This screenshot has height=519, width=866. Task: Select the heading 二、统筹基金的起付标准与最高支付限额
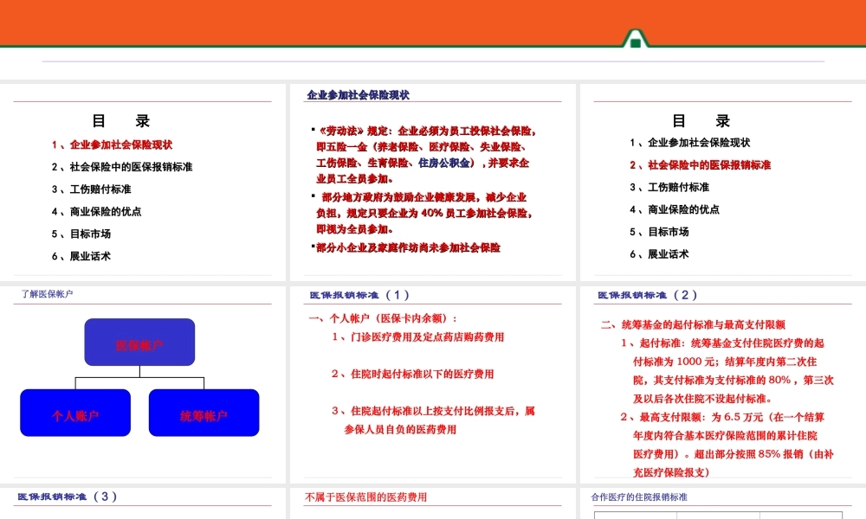pos(693,325)
